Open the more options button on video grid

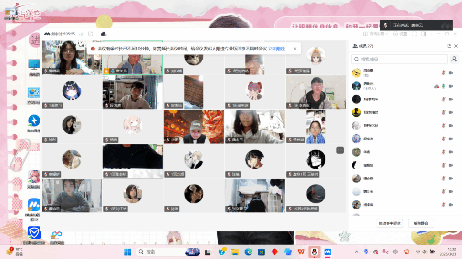coord(340,150)
